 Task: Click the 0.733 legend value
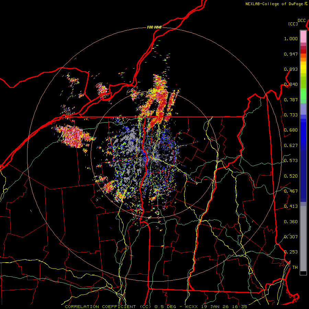291,115
